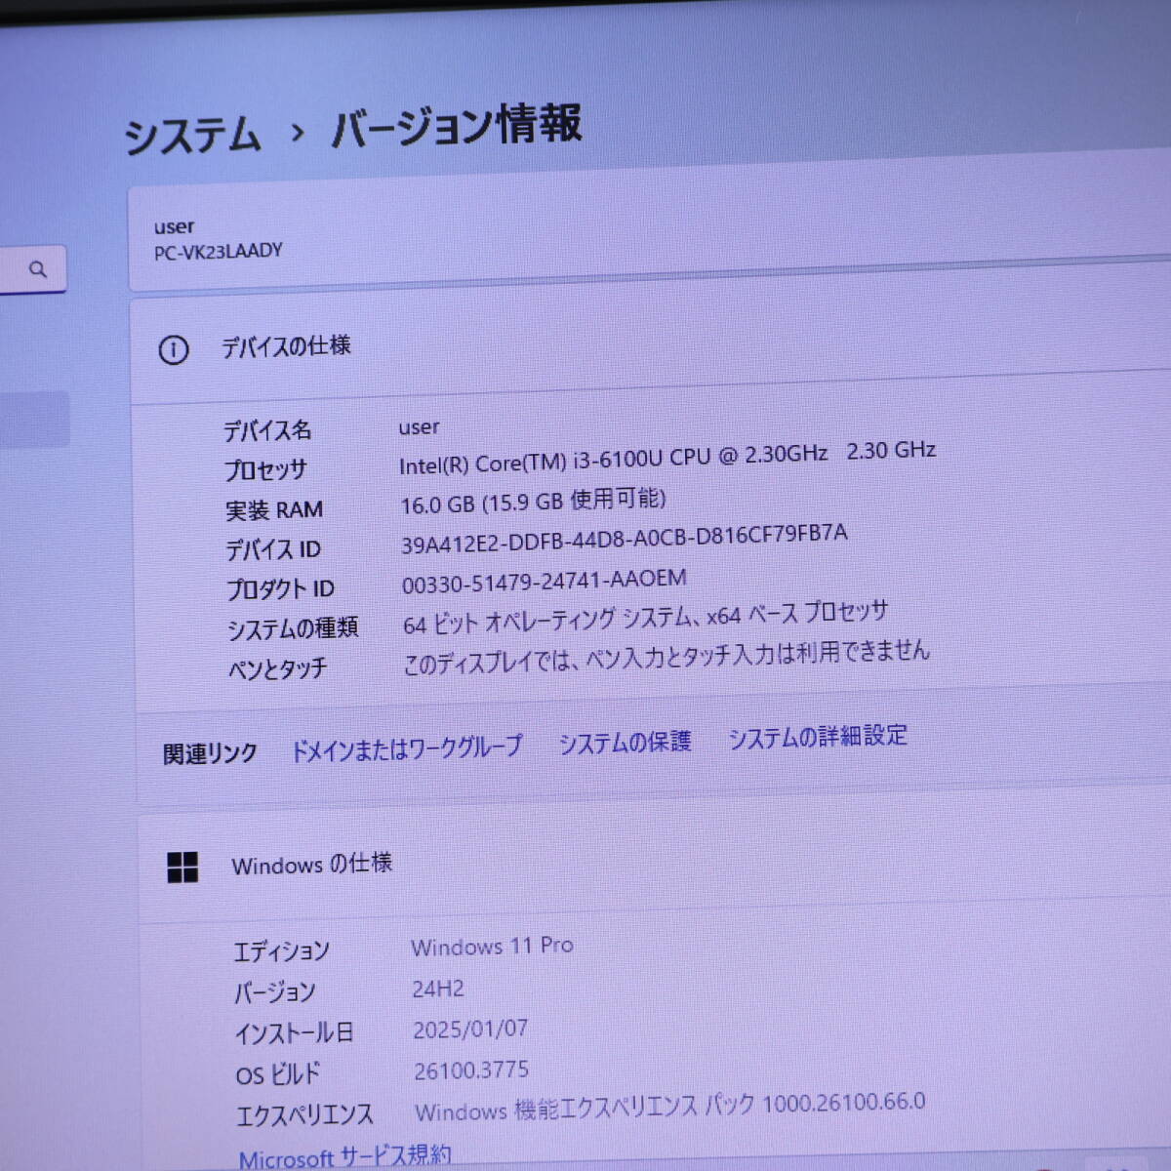The height and width of the screenshot is (1171, 1171).
Task: Open Microsoft サービス規約 link
Action: coord(345,1156)
